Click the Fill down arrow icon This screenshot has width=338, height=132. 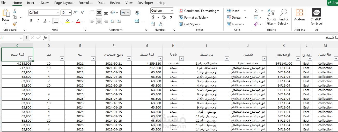click(x=256, y=17)
